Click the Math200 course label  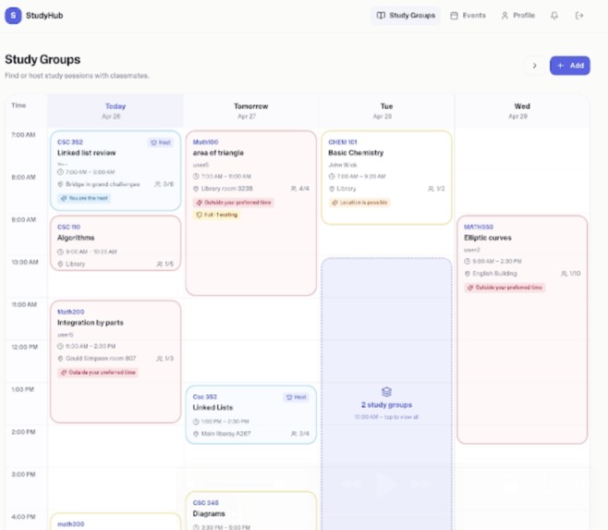(x=70, y=312)
